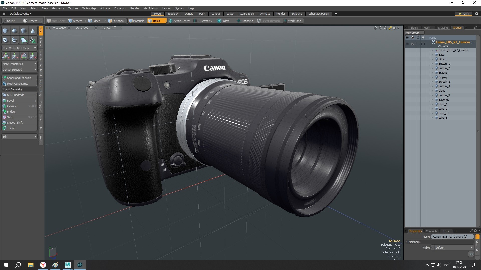
Task: Click the viewport pan/move view icon
Action: click(x=375, y=28)
